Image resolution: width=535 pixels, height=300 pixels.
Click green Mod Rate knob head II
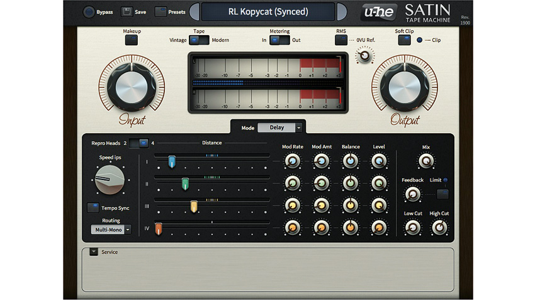tap(293, 183)
